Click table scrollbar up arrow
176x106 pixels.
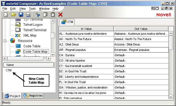171,33
